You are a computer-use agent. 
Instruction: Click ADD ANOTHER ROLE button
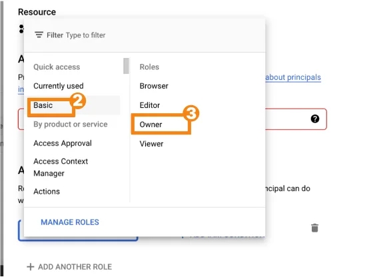click(x=69, y=267)
